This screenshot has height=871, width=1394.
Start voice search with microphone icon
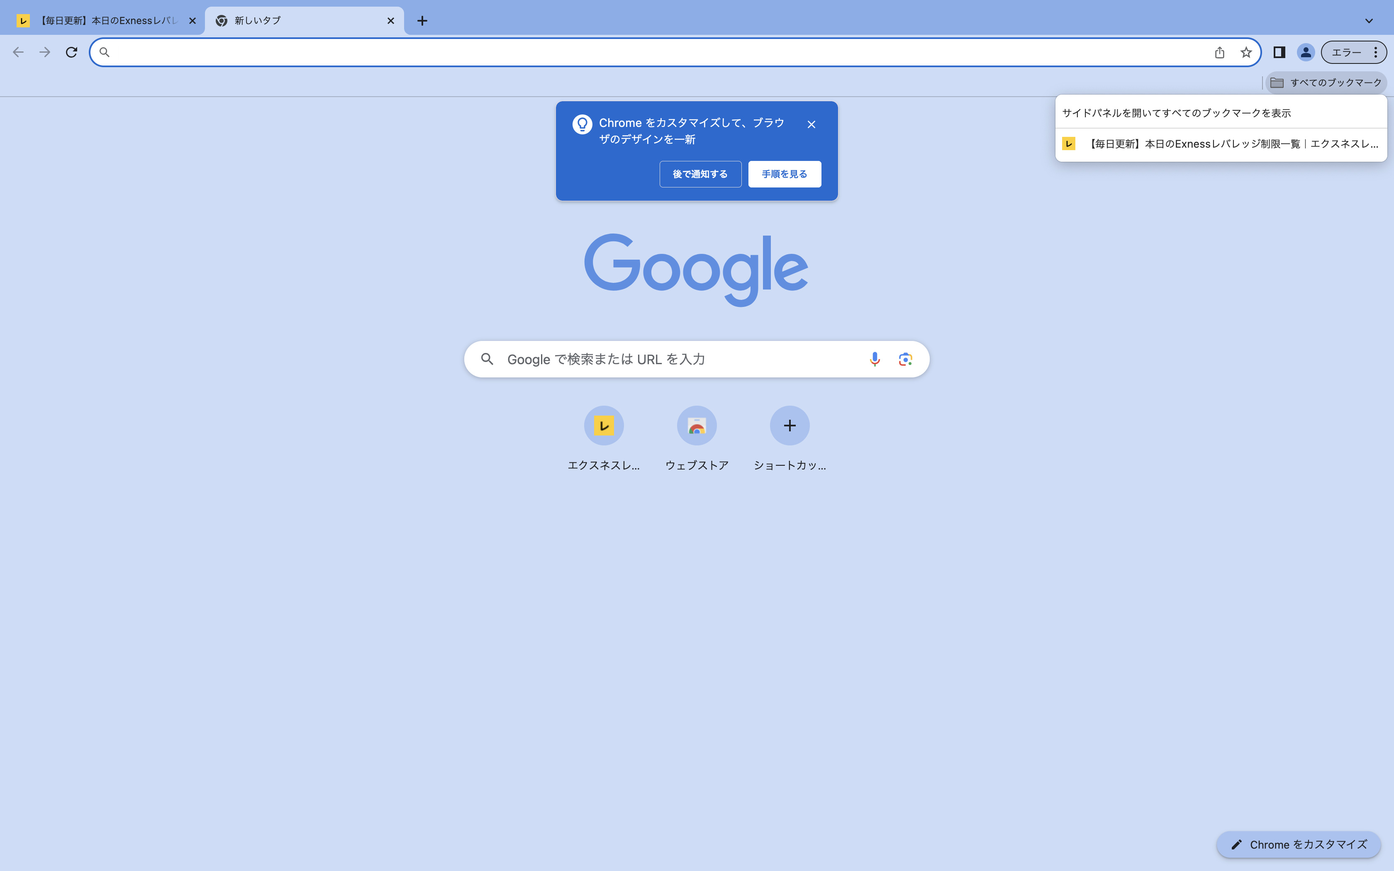pos(875,360)
